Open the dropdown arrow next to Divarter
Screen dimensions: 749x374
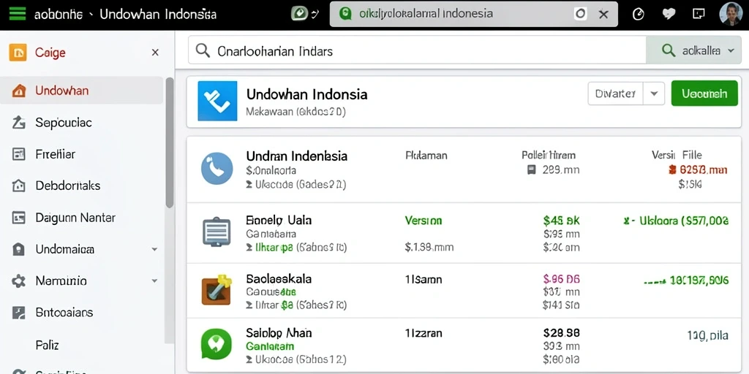click(x=654, y=93)
